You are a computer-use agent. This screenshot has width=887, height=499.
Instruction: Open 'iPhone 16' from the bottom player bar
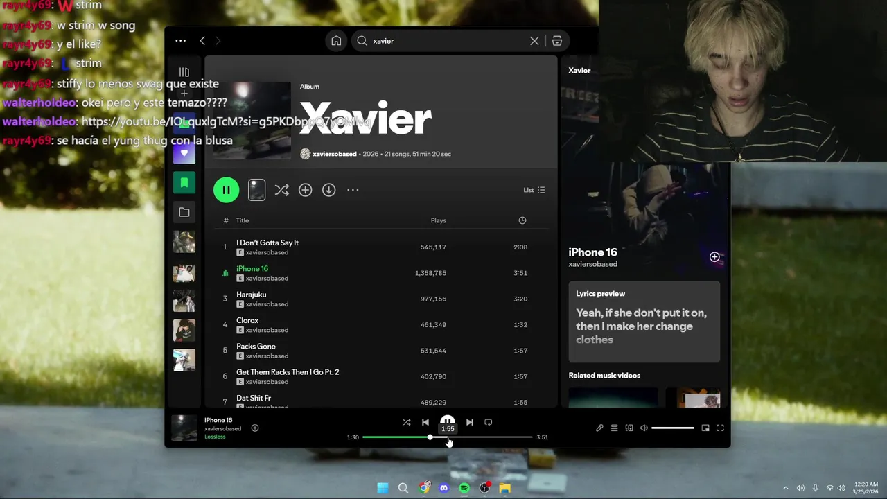coord(218,420)
